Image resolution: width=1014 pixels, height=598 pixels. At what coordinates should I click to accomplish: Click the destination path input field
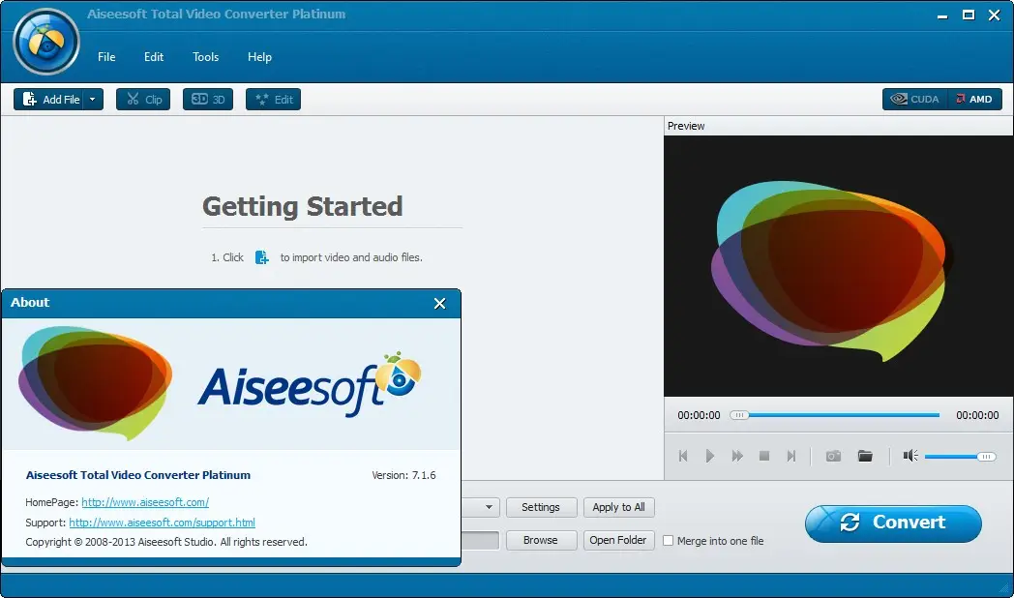point(481,541)
